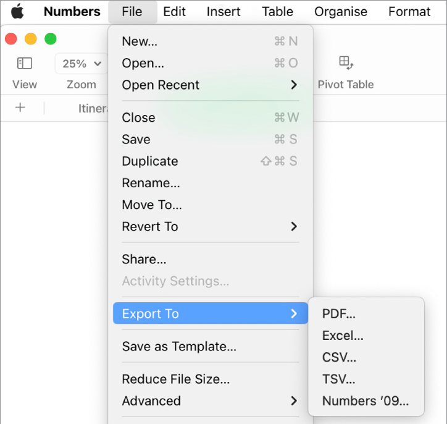This screenshot has width=447, height=424.
Task: Click Reduce File Size menu item
Action: click(x=176, y=379)
